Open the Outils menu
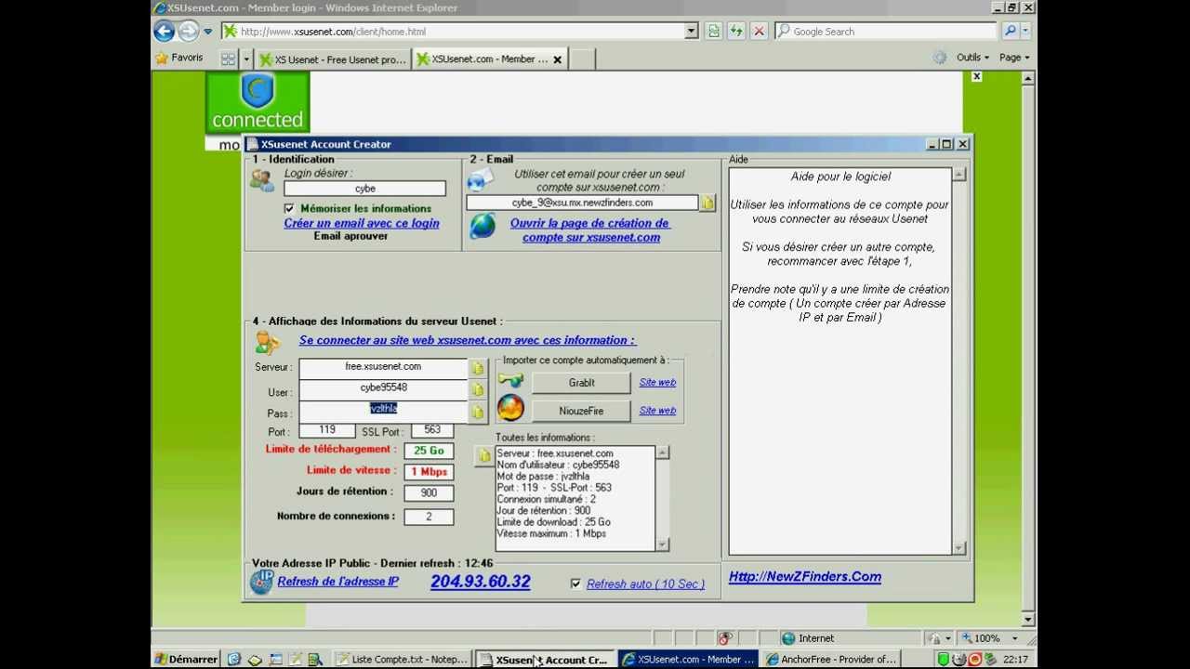Screen dimensions: 1190x669 pyautogui.click(x=972, y=58)
